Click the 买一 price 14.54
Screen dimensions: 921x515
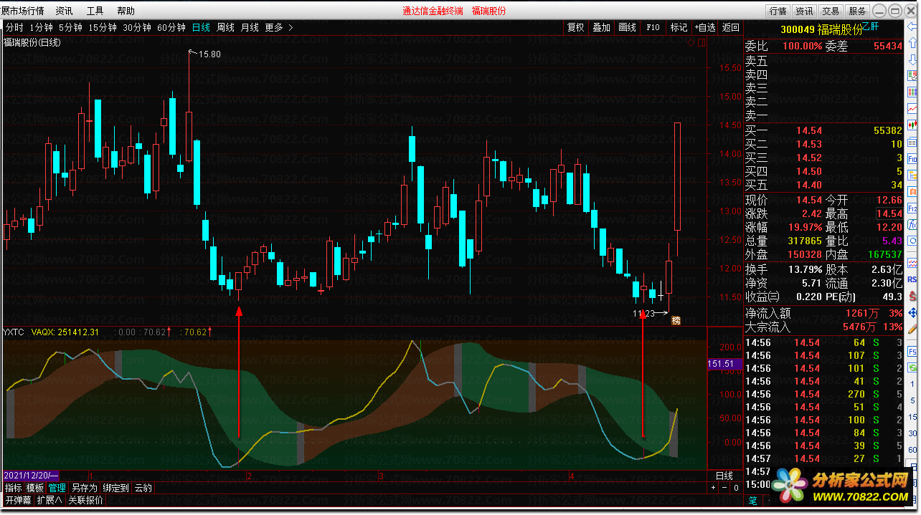[809, 130]
